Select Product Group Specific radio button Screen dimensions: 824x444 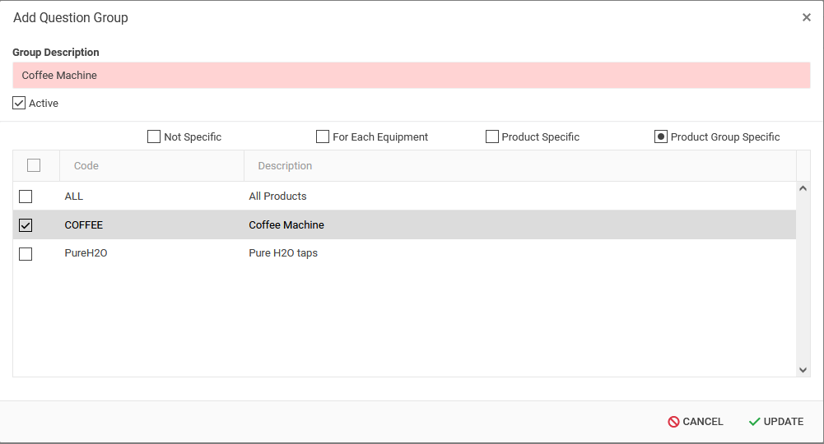(660, 137)
